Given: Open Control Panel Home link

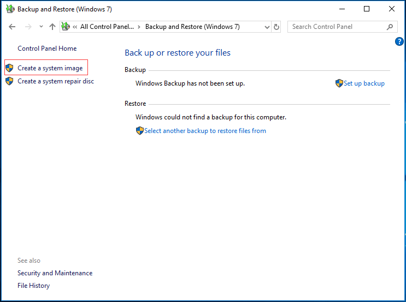Looking at the screenshot, I should (x=47, y=49).
